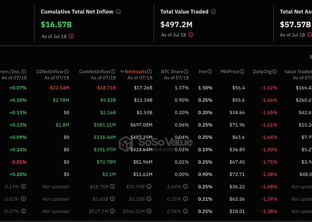Click info icon beside Cumulative Total Net Inflow
312x222 pixels.
[x=118, y=11]
